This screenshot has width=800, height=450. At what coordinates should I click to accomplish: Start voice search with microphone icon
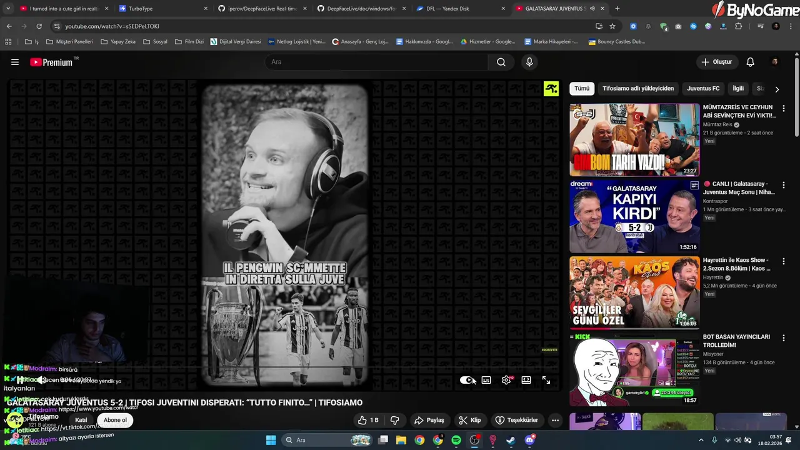[x=529, y=62]
